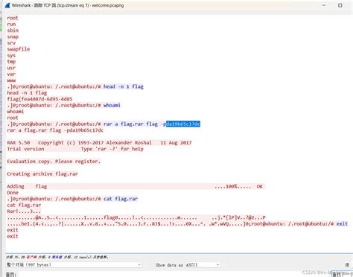The image size is (353, 277).
Task: Click the 'Adding flag' progress line
Action: [136, 186]
